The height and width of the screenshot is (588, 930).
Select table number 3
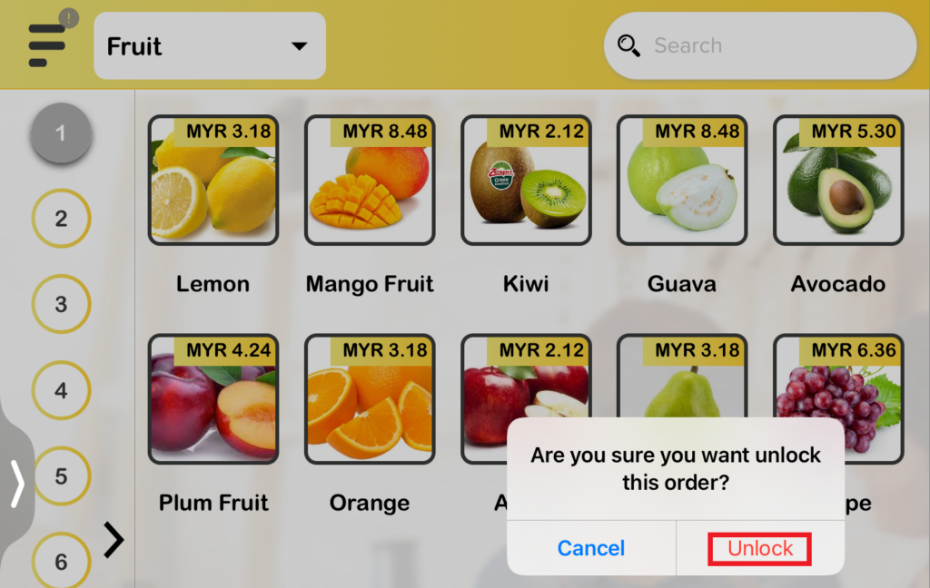[61, 304]
